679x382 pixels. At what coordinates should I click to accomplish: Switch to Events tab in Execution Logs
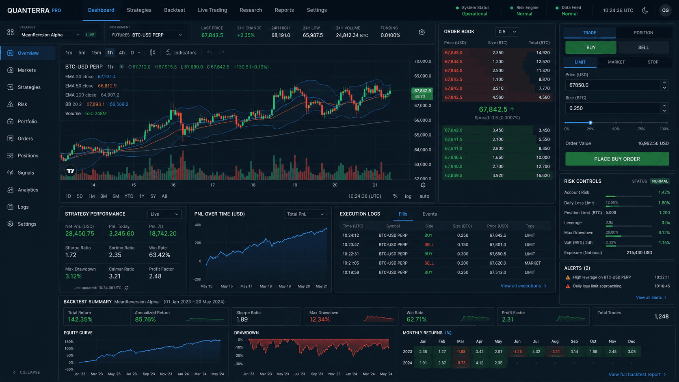(430, 214)
